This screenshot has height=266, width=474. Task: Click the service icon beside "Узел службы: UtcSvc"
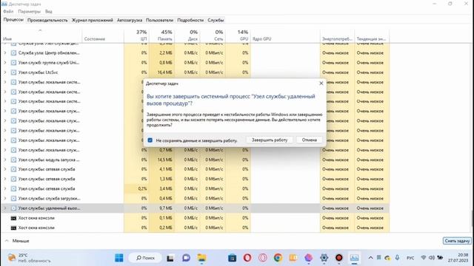point(13,72)
